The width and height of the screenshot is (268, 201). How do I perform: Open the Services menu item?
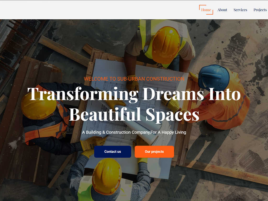240,10
